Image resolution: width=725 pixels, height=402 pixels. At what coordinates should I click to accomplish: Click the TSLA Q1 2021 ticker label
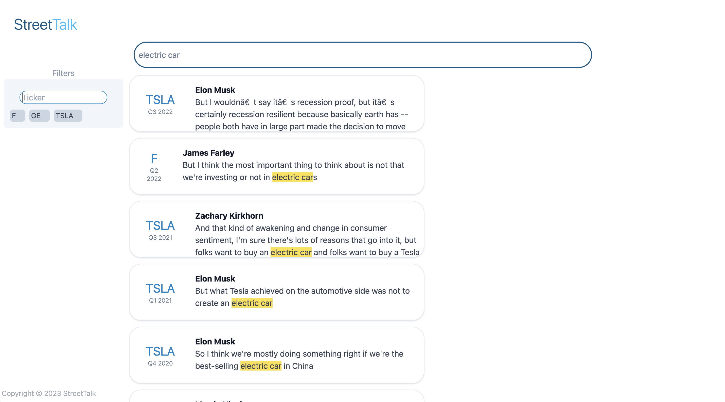pyautogui.click(x=160, y=289)
